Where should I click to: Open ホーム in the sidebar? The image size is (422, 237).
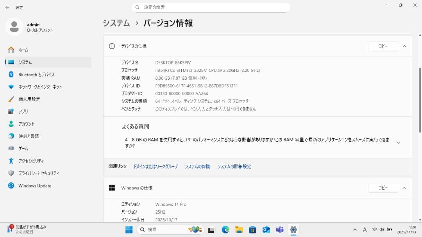point(48,50)
